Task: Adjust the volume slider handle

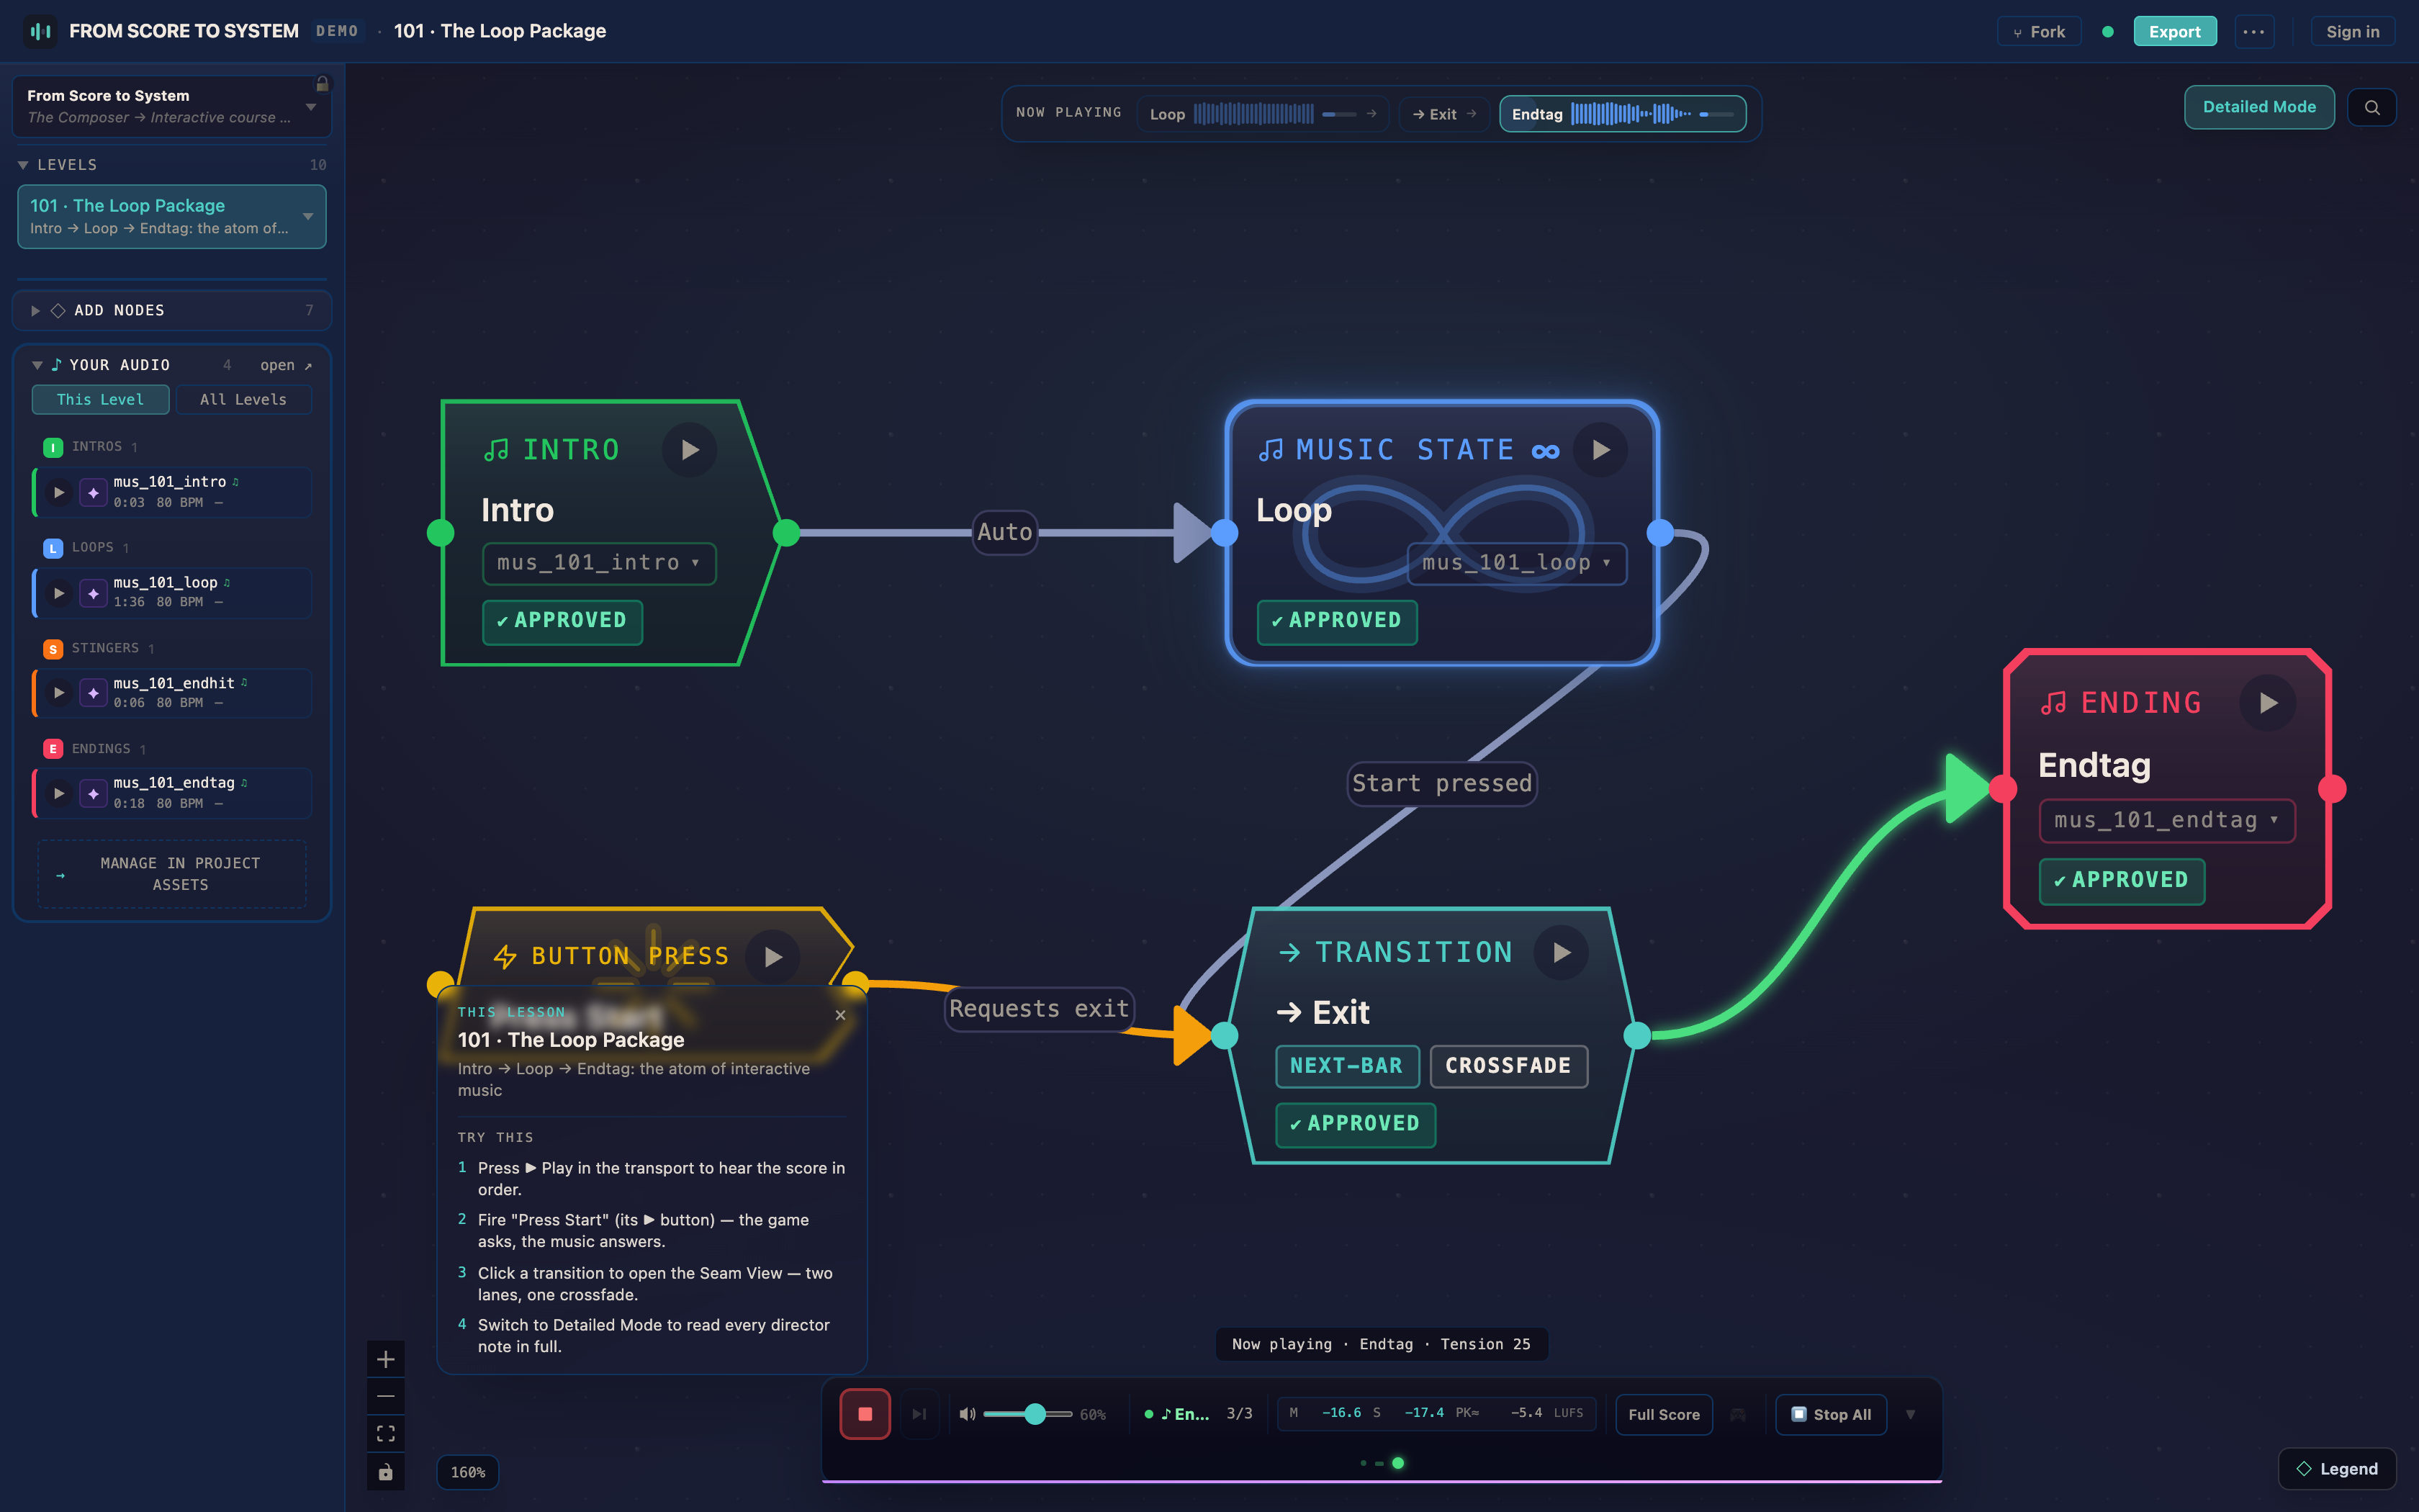Action: [1035, 1414]
